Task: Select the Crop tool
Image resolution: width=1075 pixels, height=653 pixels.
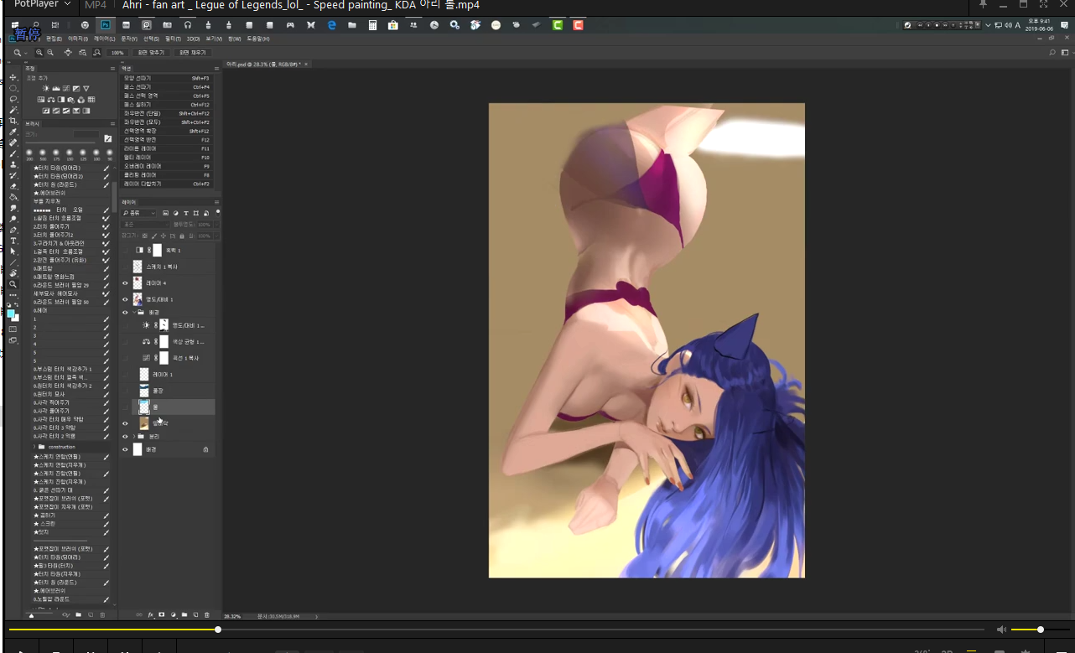Action: click(13, 121)
